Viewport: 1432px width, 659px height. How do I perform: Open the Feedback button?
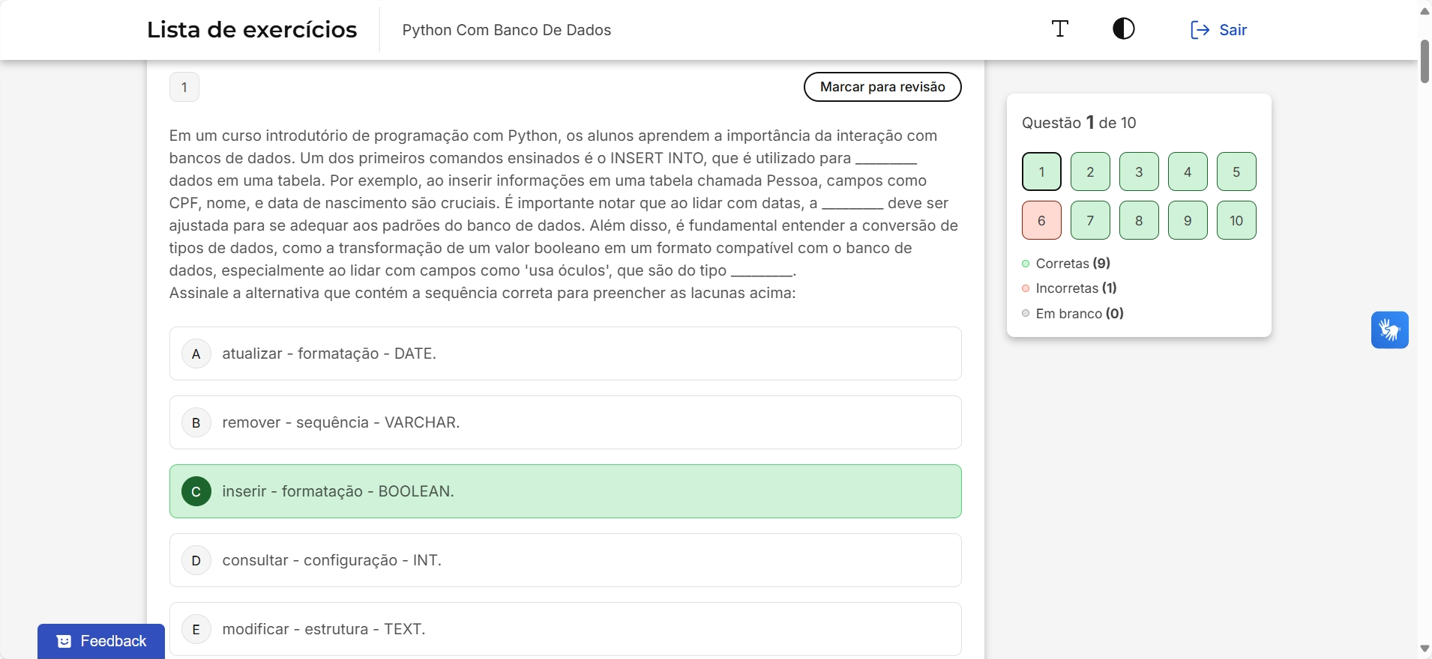pos(101,641)
